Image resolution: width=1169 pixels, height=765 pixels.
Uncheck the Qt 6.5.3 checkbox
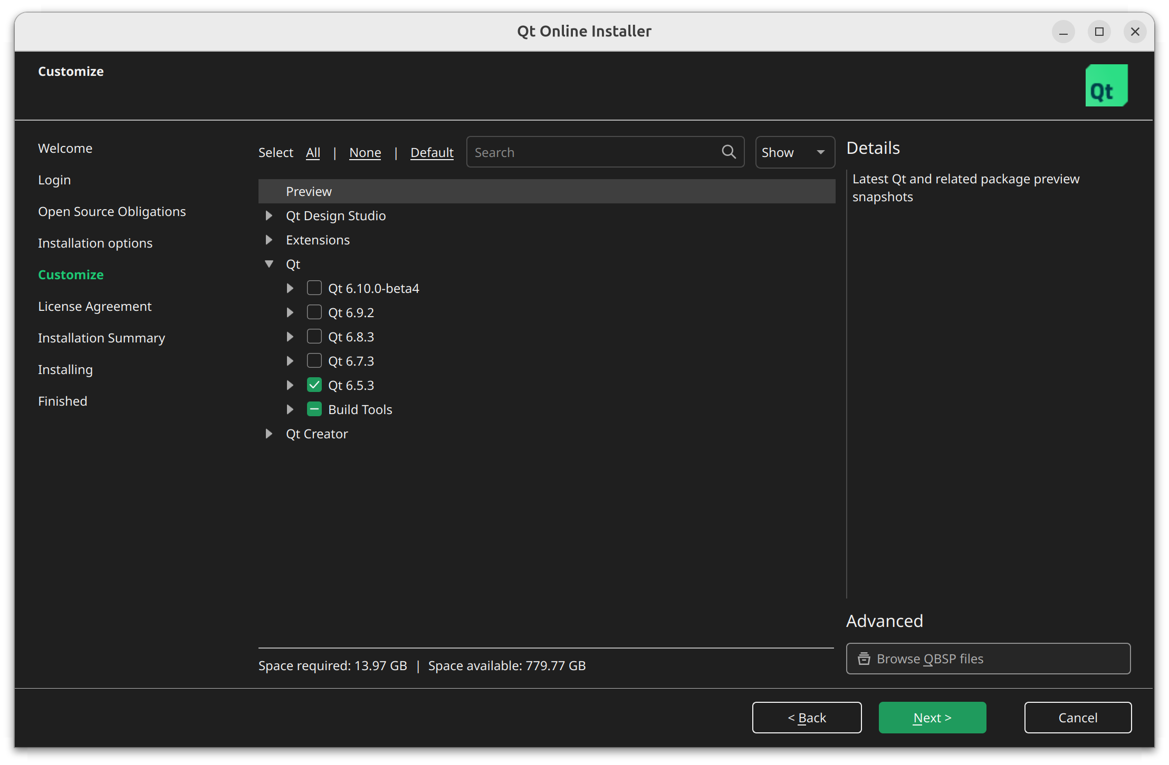coord(314,385)
